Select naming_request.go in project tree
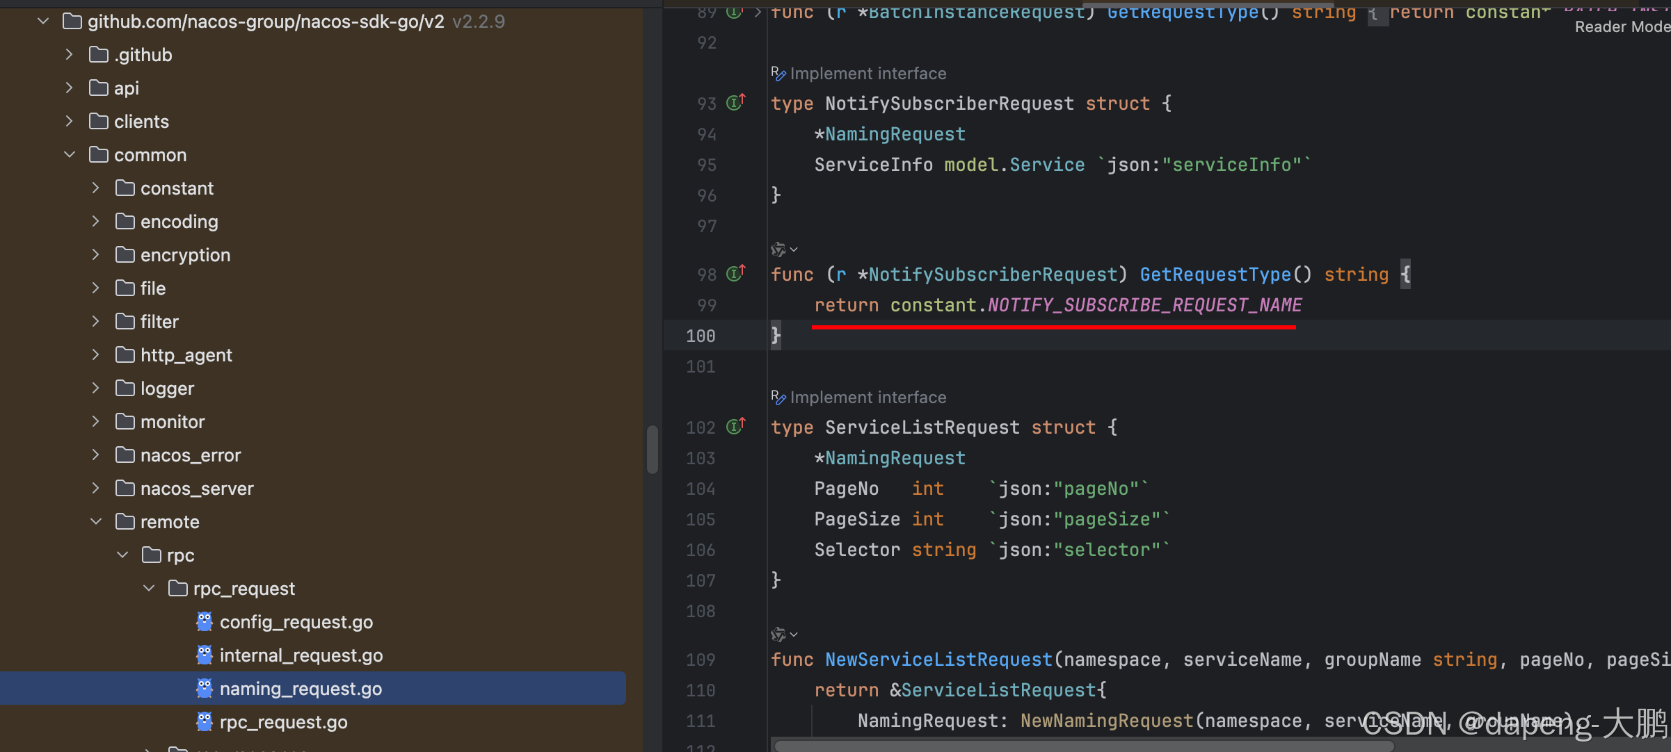 coord(301,689)
